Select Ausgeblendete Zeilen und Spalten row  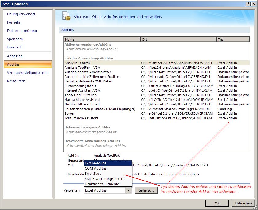tap(157, 77)
